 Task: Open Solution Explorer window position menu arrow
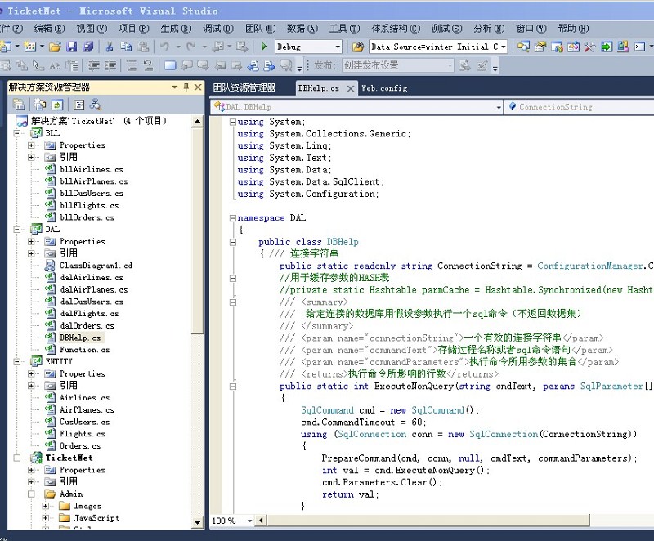tap(174, 87)
